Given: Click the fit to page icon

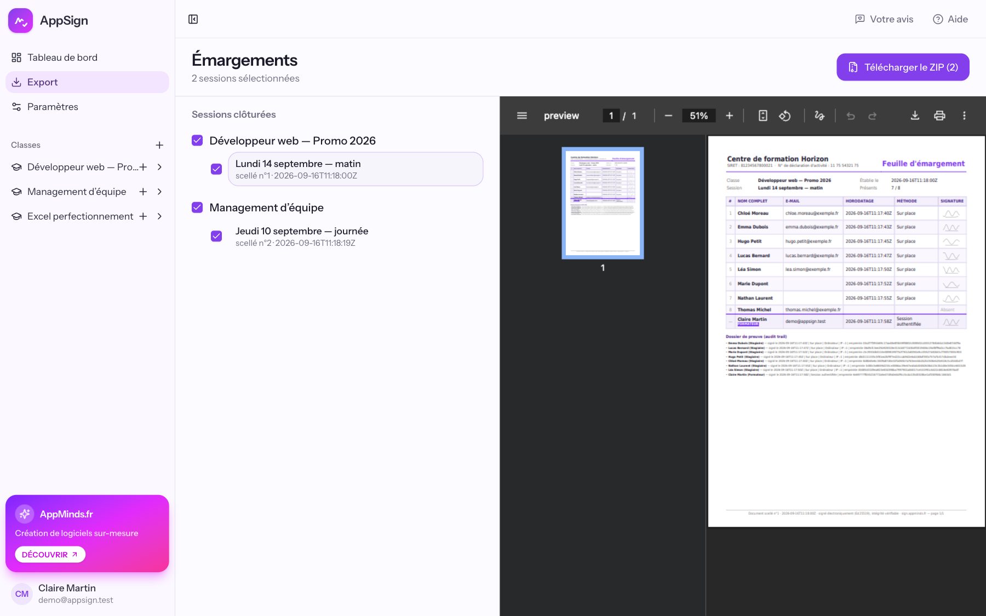Looking at the screenshot, I should point(763,116).
